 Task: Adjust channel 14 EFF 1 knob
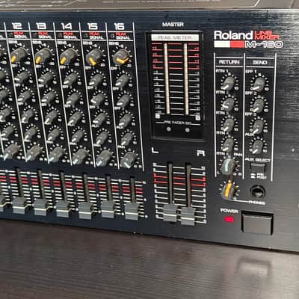(70, 78)
